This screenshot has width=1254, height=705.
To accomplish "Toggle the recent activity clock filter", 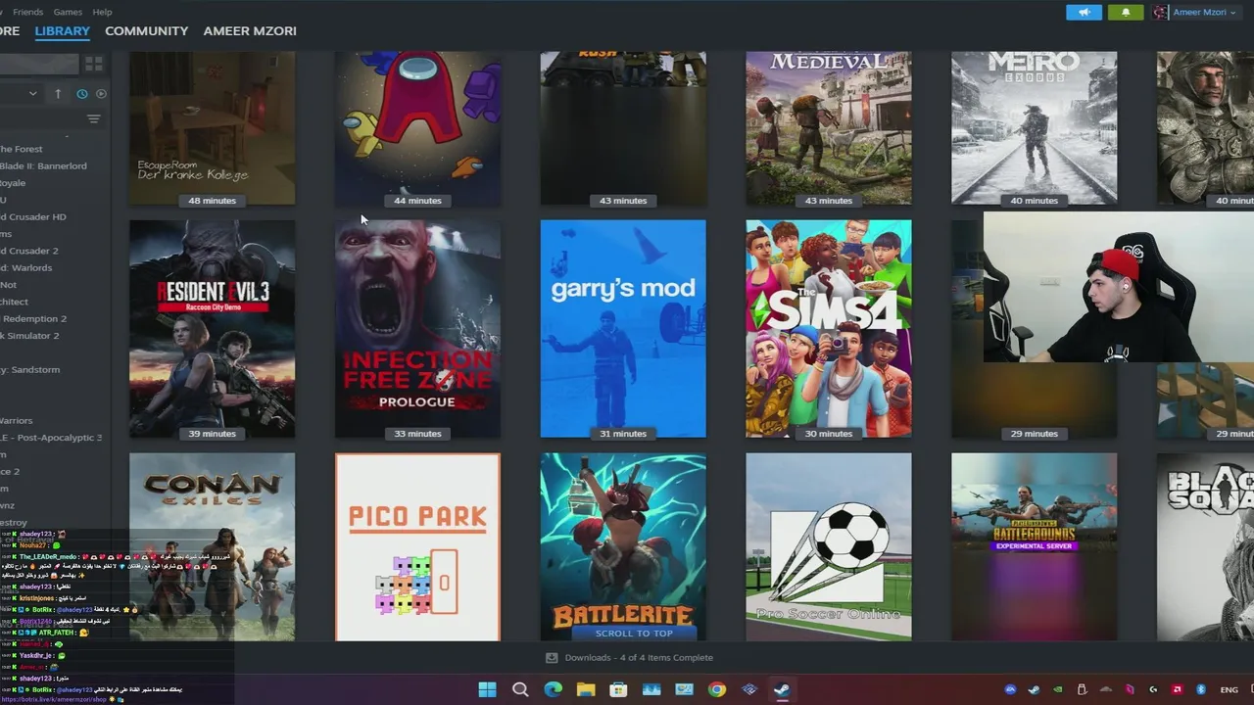I will pos(81,93).
